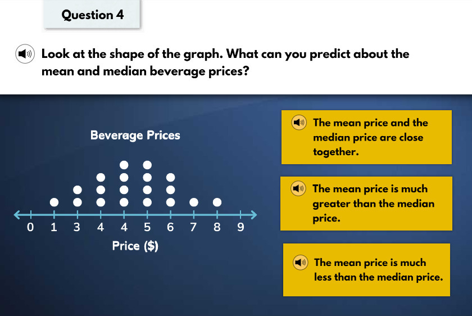Click the 'Beverage Prices' graph title
Image resolution: width=472 pixels, height=316 pixels.
[x=135, y=136]
